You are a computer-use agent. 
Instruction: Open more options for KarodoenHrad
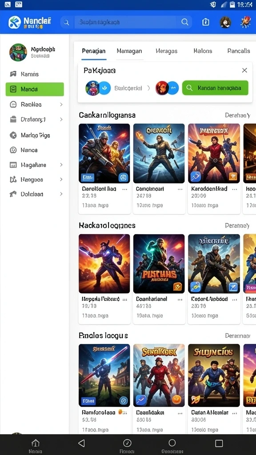235,189
